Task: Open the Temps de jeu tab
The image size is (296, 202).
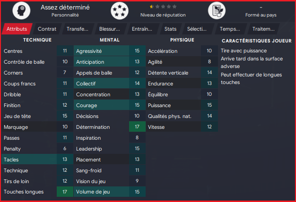Action: pos(230,29)
